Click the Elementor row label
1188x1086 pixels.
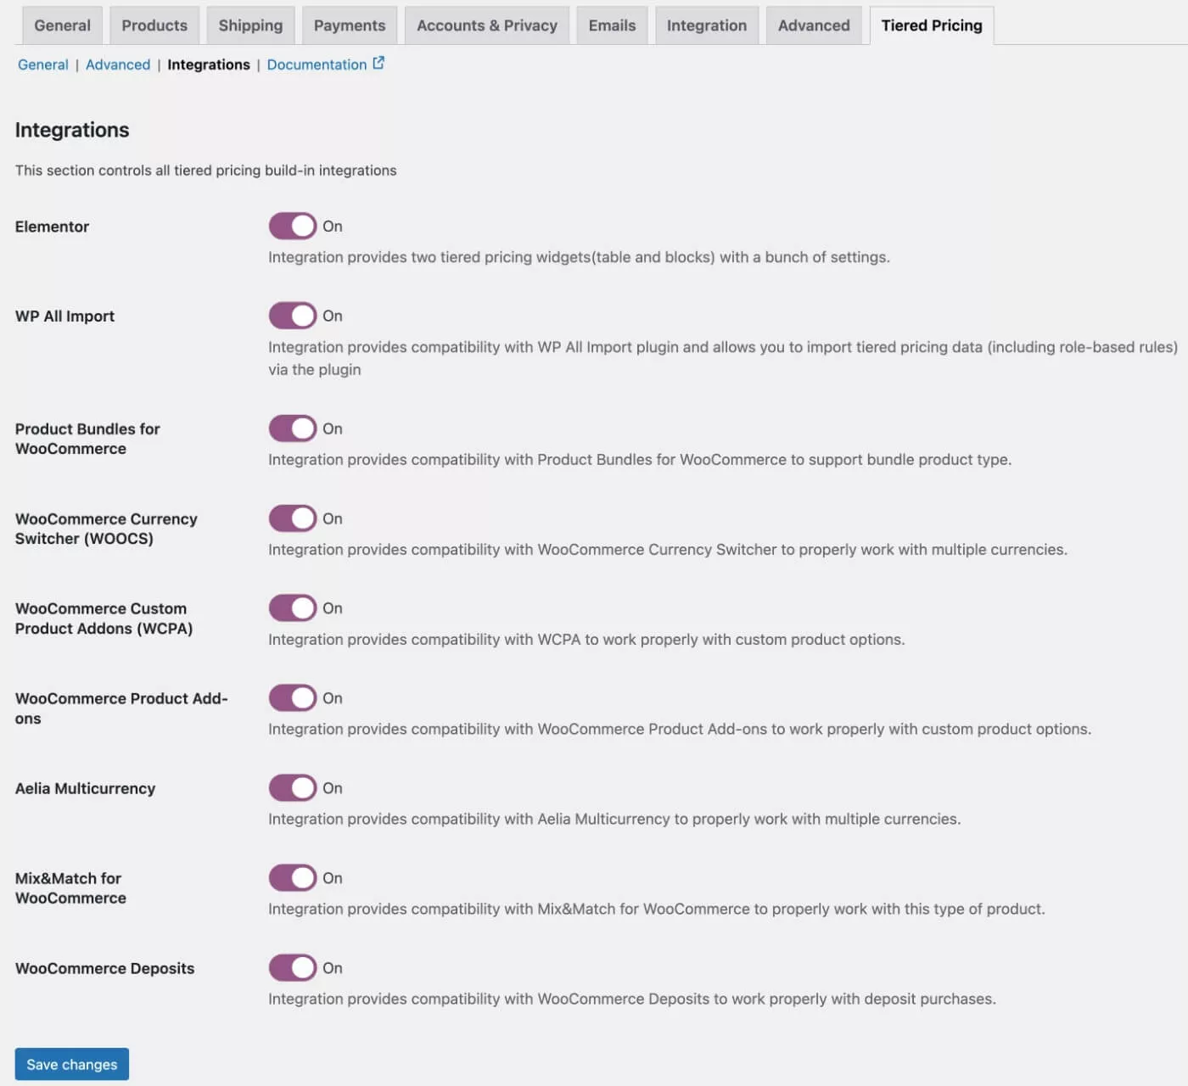(52, 227)
